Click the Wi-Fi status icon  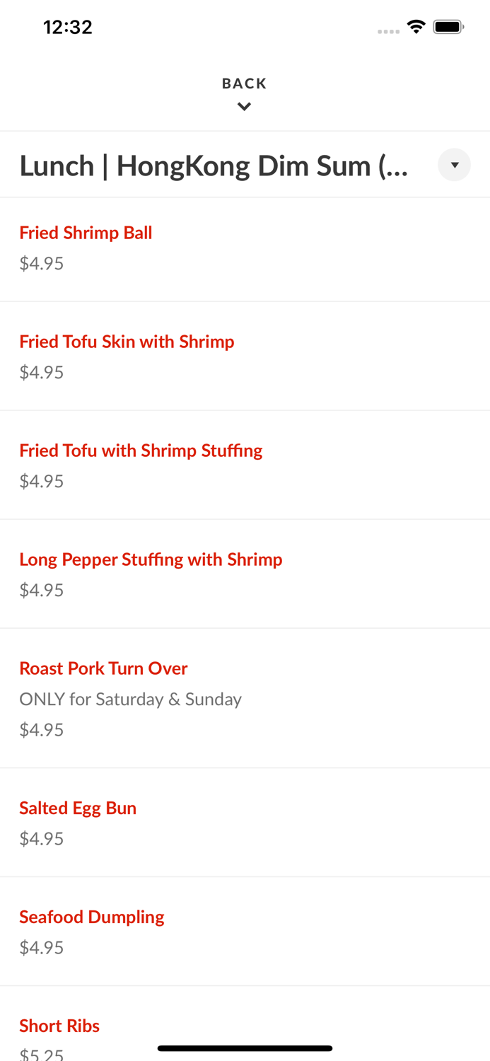point(416,27)
